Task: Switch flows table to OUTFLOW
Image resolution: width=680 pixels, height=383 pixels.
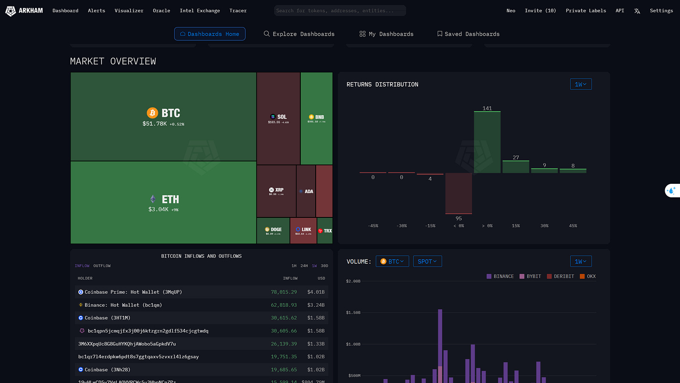Action: coord(102,266)
